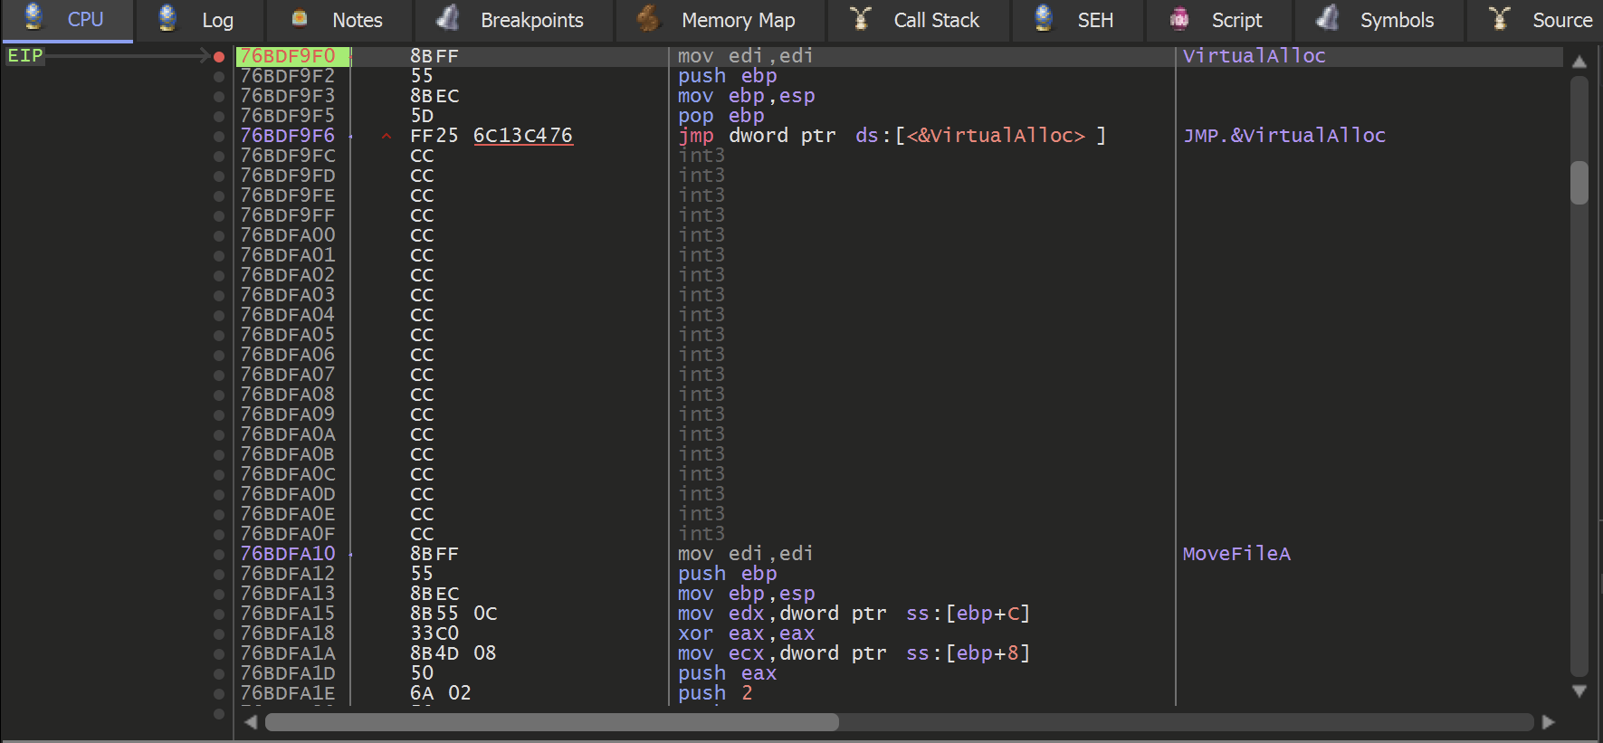The width and height of the screenshot is (1603, 743).
Task: Select the "mov edi,edi" instruction at 76BDFA10
Action: click(x=746, y=554)
